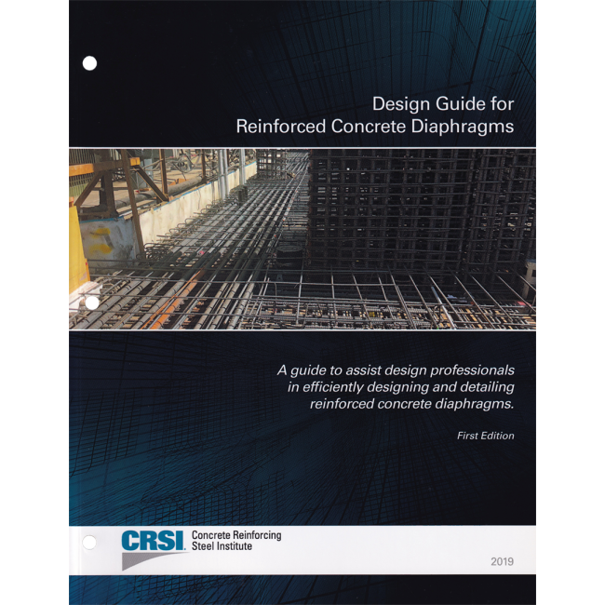Select the middle punch hole on the photo

92,302
